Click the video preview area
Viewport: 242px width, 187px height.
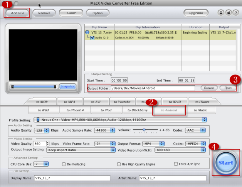point(43,55)
